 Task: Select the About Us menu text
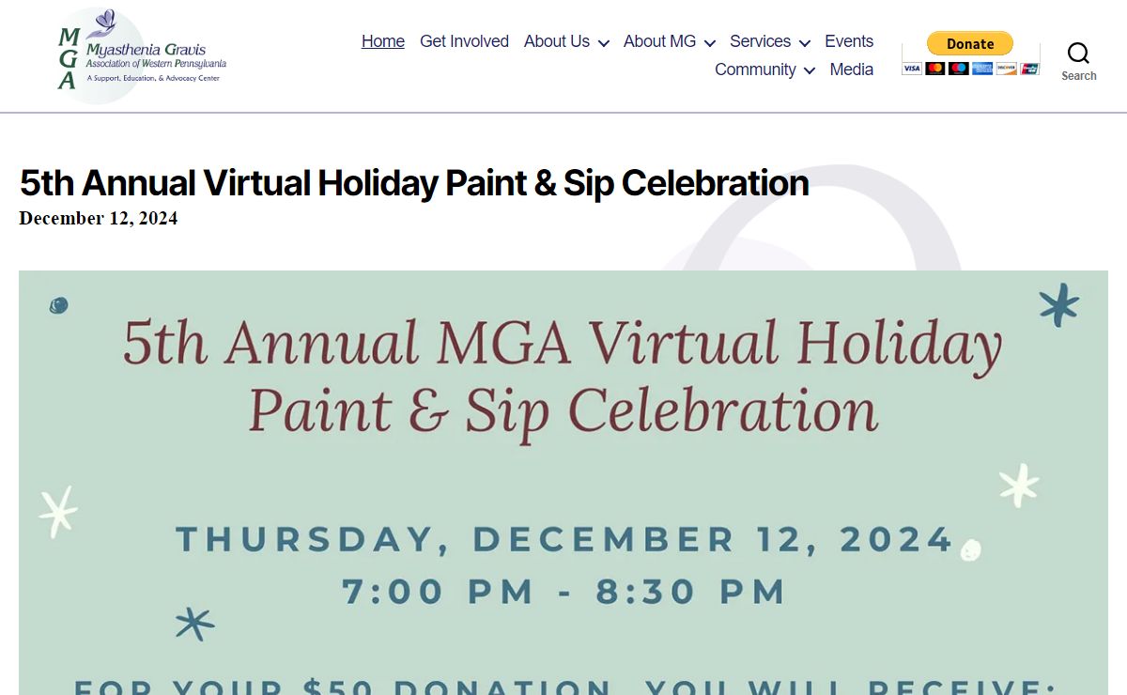557,41
